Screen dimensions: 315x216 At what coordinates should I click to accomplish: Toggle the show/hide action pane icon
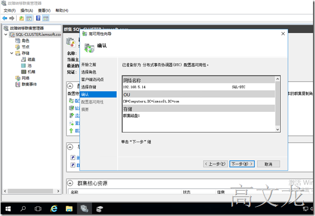coord(46,18)
